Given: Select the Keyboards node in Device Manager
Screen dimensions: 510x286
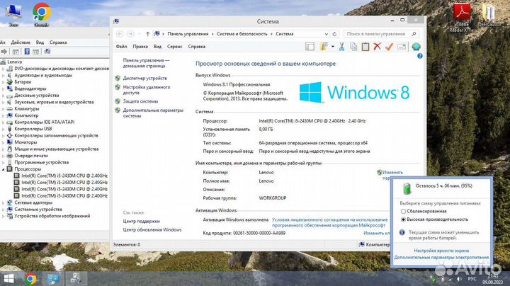Looking at the screenshot, I should 27,109.
